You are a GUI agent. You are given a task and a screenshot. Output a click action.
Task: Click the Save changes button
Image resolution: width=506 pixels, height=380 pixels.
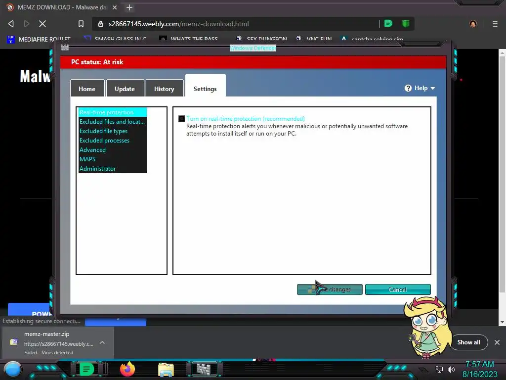pyautogui.click(x=330, y=289)
